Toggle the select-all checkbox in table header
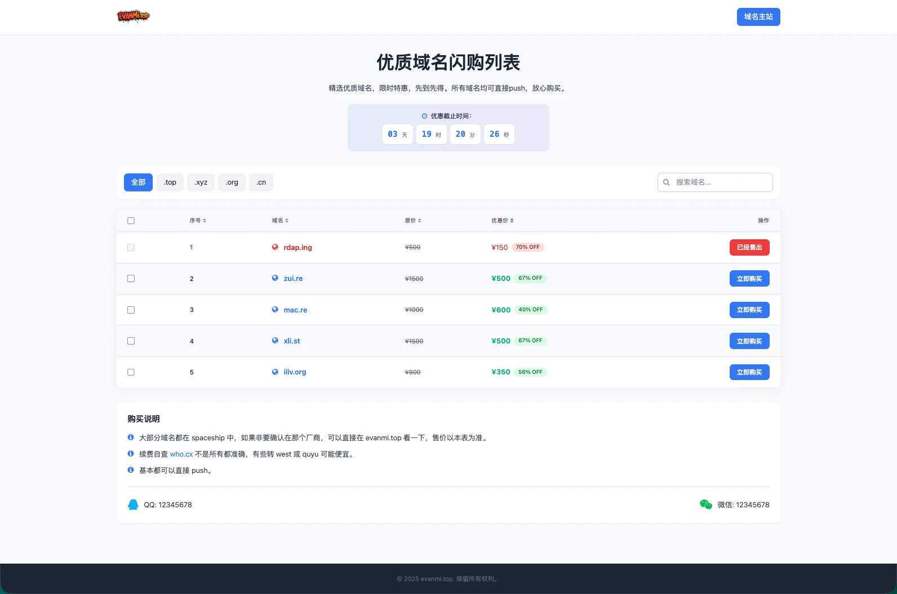The height and width of the screenshot is (594, 897). point(131,221)
